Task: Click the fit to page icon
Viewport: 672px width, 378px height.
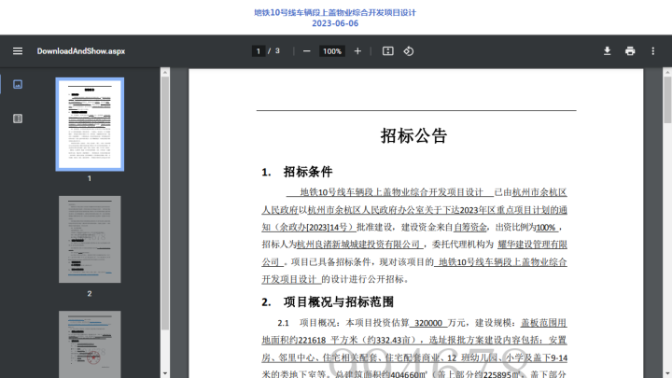Action: (x=388, y=51)
